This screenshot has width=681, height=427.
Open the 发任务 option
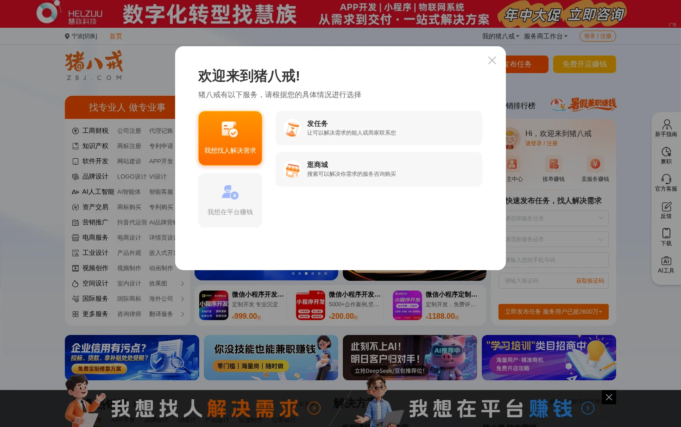[x=379, y=128]
